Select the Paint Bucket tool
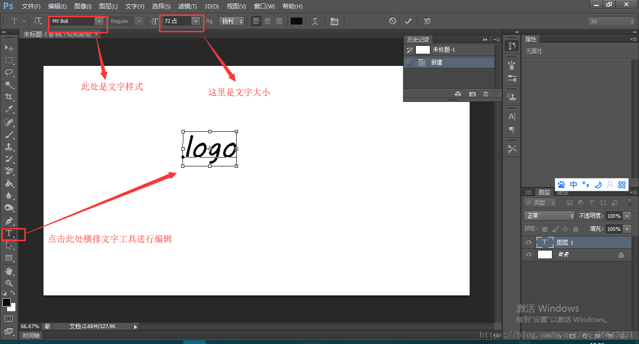 9,183
